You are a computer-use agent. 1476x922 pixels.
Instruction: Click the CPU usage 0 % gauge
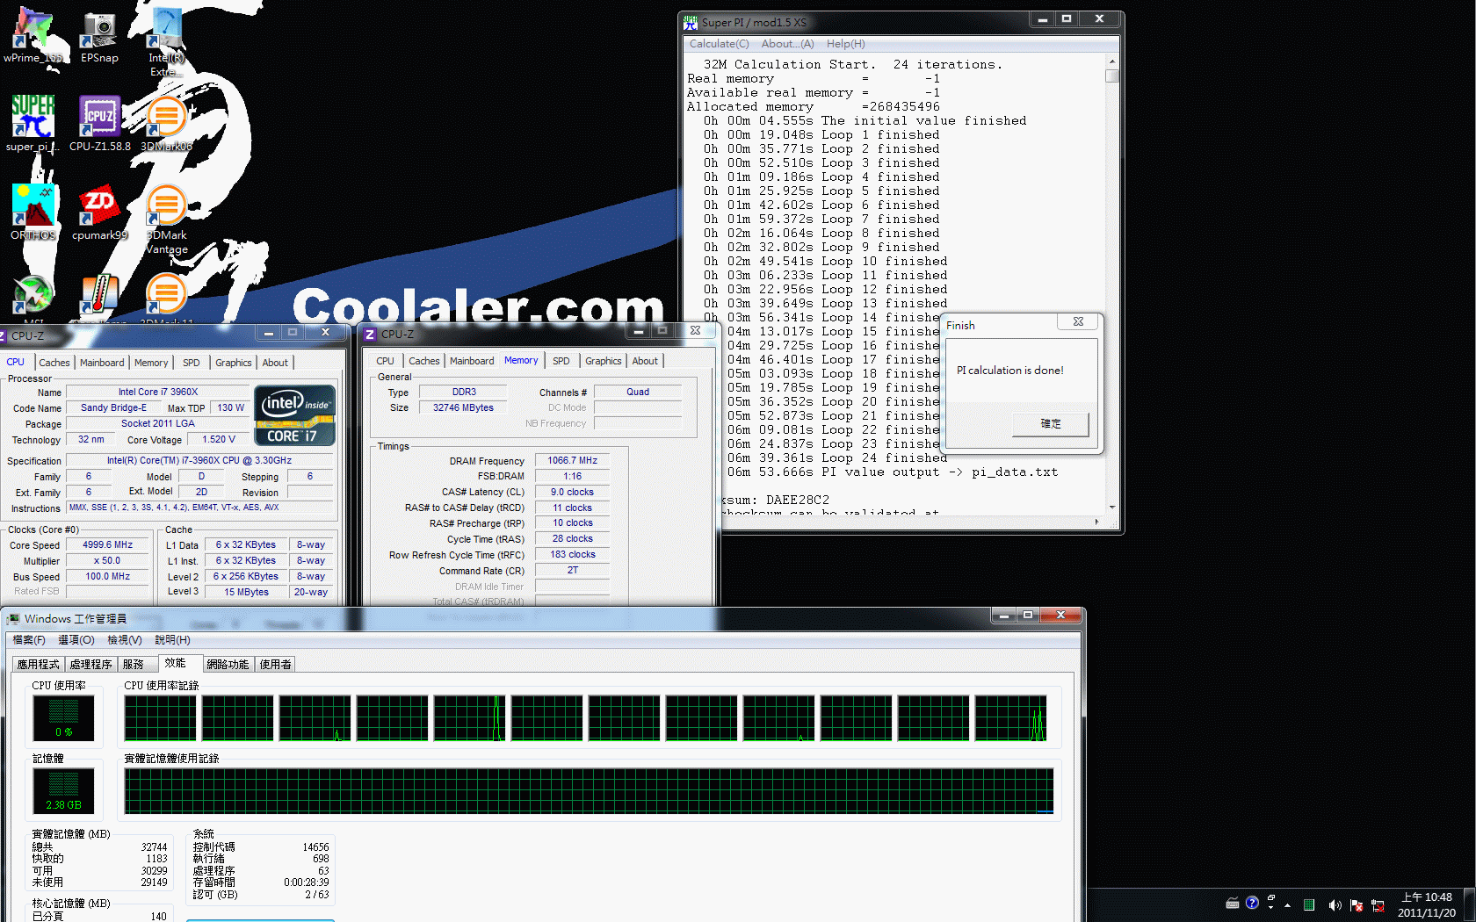pyautogui.click(x=63, y=717)
